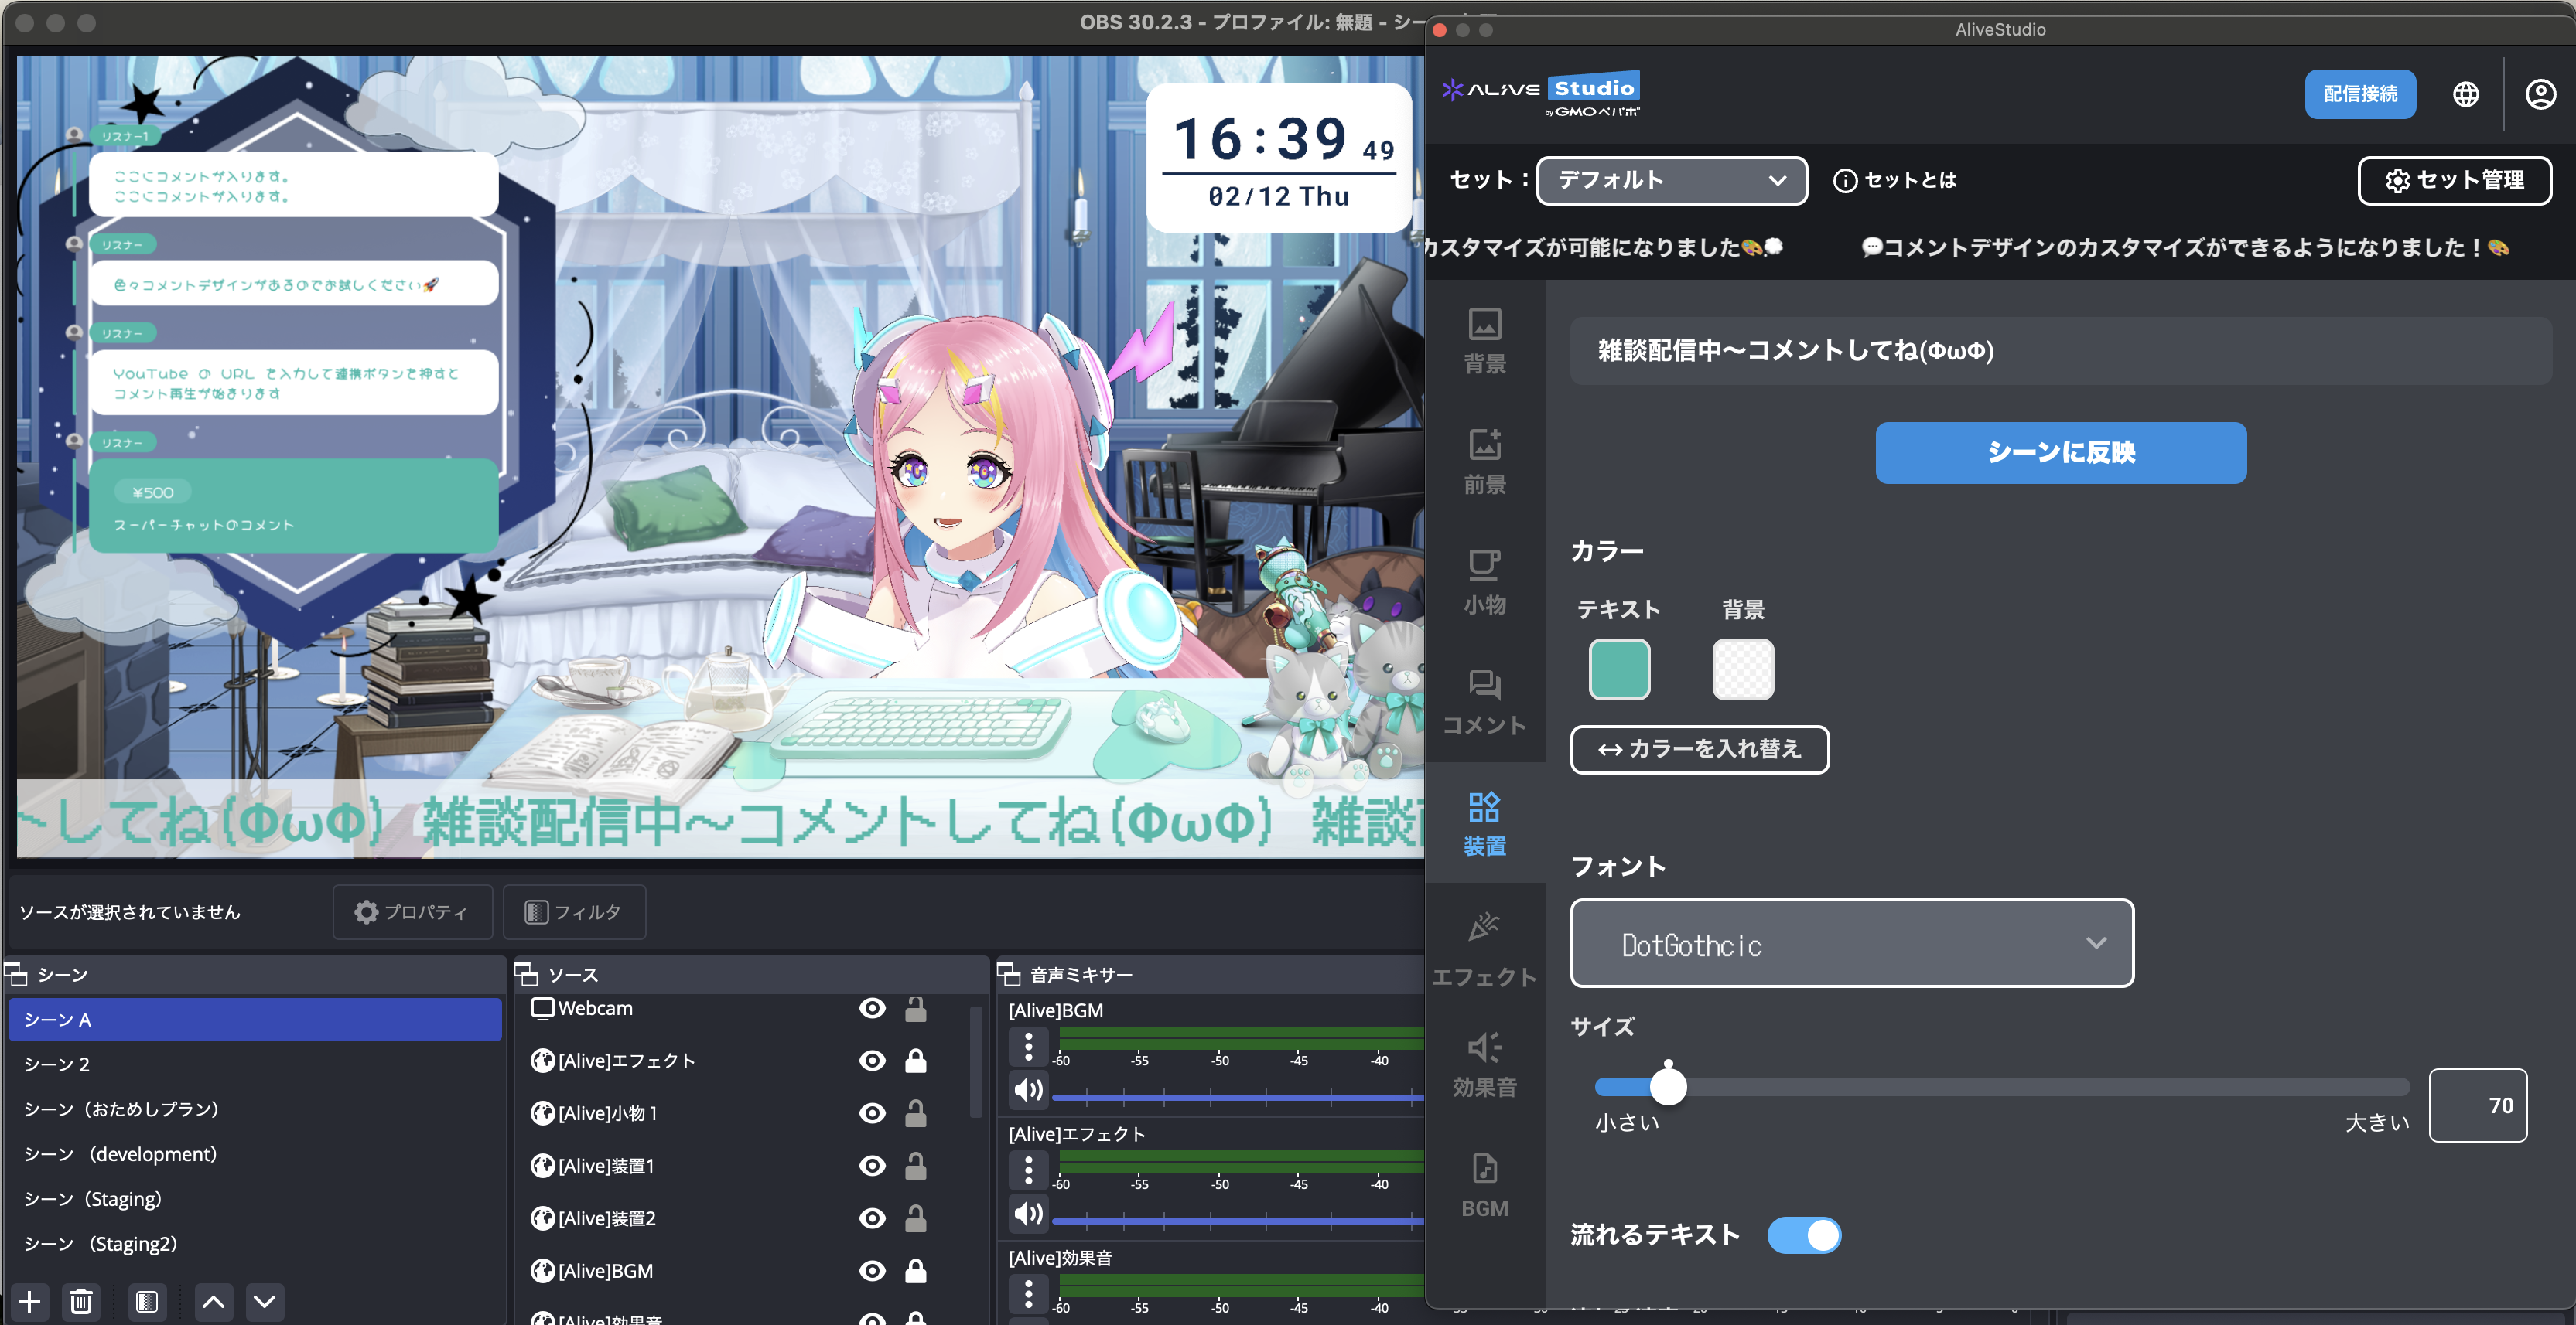Click the globe language icon
The image size is (2576, 1325).
click(x=2465, y=94)
